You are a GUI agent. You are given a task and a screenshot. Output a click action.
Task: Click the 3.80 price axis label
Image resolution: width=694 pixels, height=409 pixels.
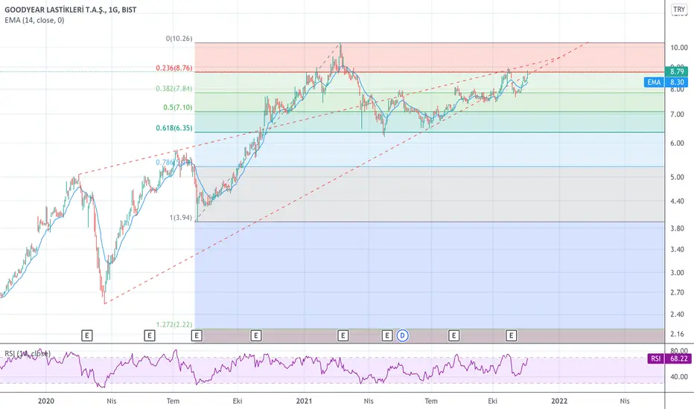pyautogui.click(x=677, y=228)
